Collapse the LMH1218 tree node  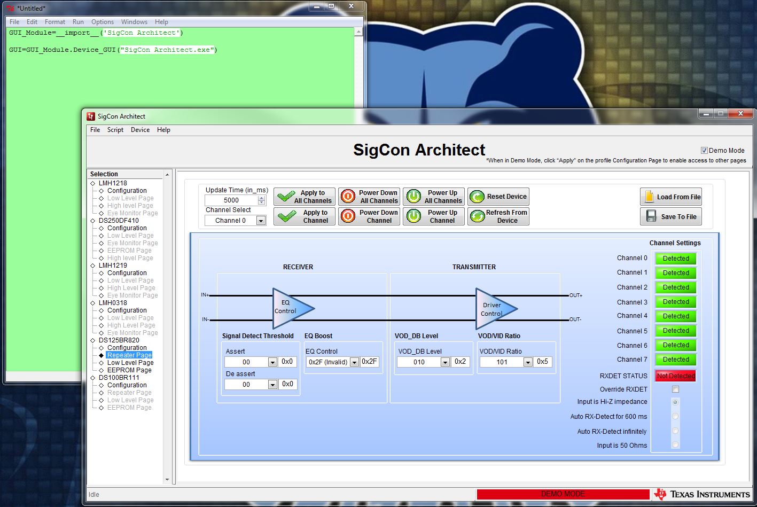click(93, 183)
